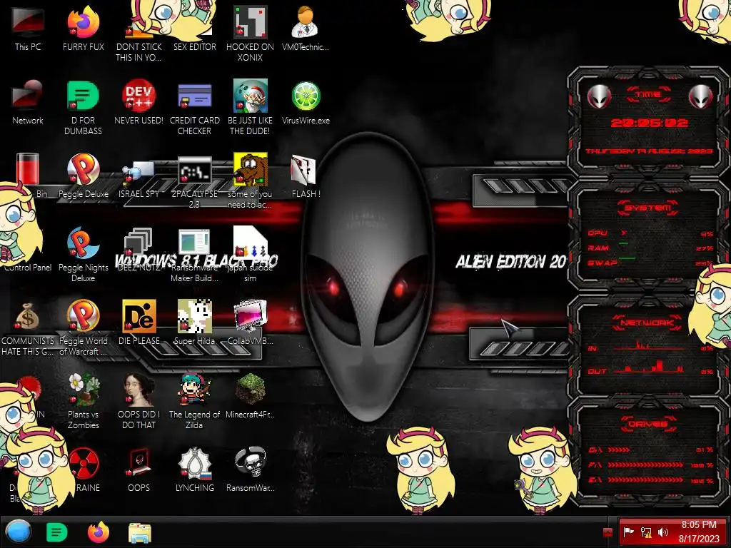Click the red tray icon left of flag

pyautogui.click(x=608, y=532)
